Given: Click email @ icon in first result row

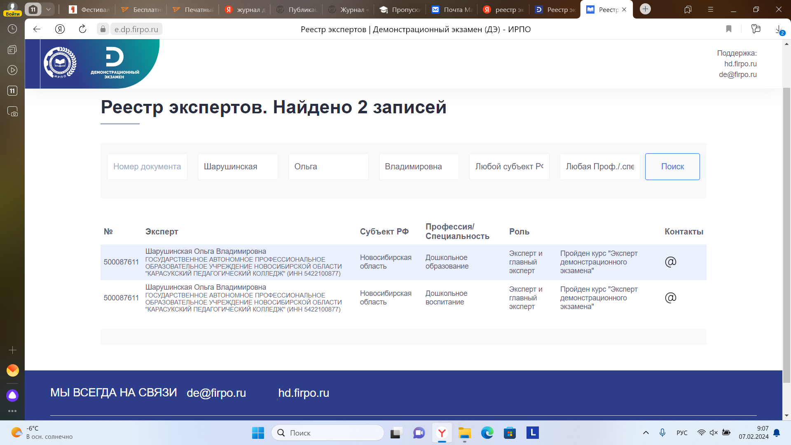Looking at the screenshot, I should pos(670,262).
